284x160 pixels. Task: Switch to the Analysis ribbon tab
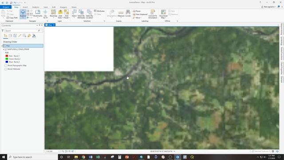click(35, 7)
